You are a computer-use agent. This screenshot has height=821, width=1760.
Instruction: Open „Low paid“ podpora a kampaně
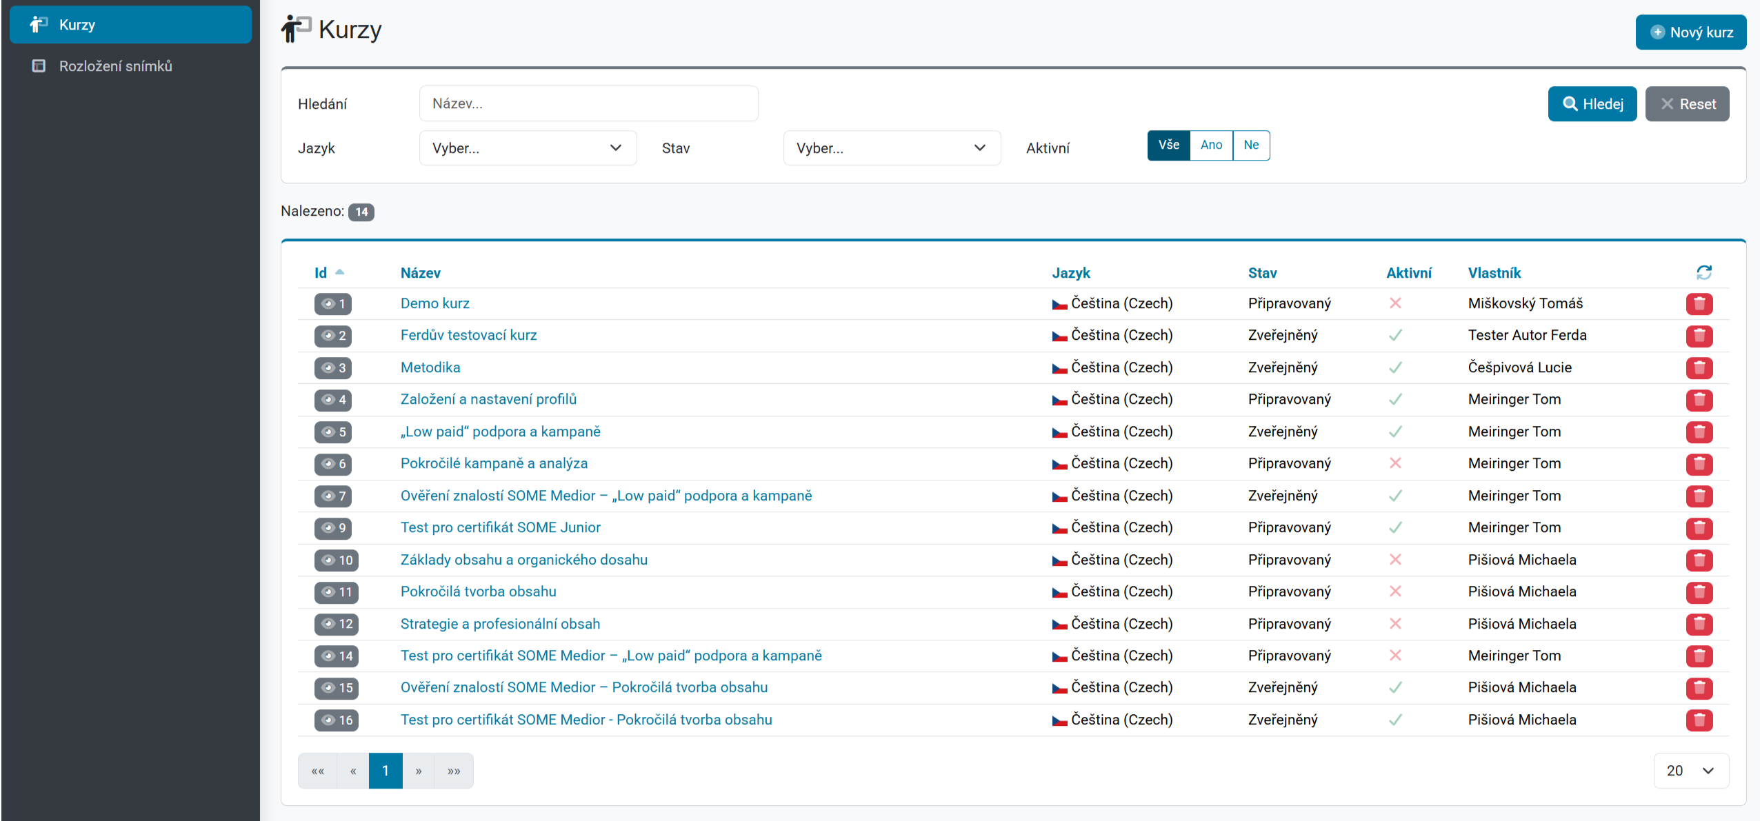coord(501,432)
